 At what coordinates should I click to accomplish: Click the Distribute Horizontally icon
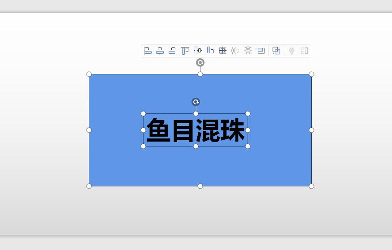click(235, 51)
